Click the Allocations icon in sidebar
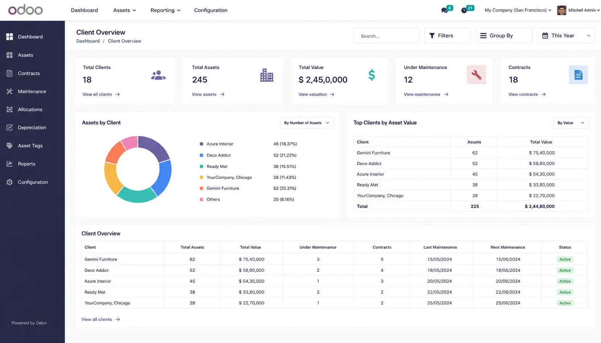The width and height of the screenshot is (601, 343). tap(10, 109)
